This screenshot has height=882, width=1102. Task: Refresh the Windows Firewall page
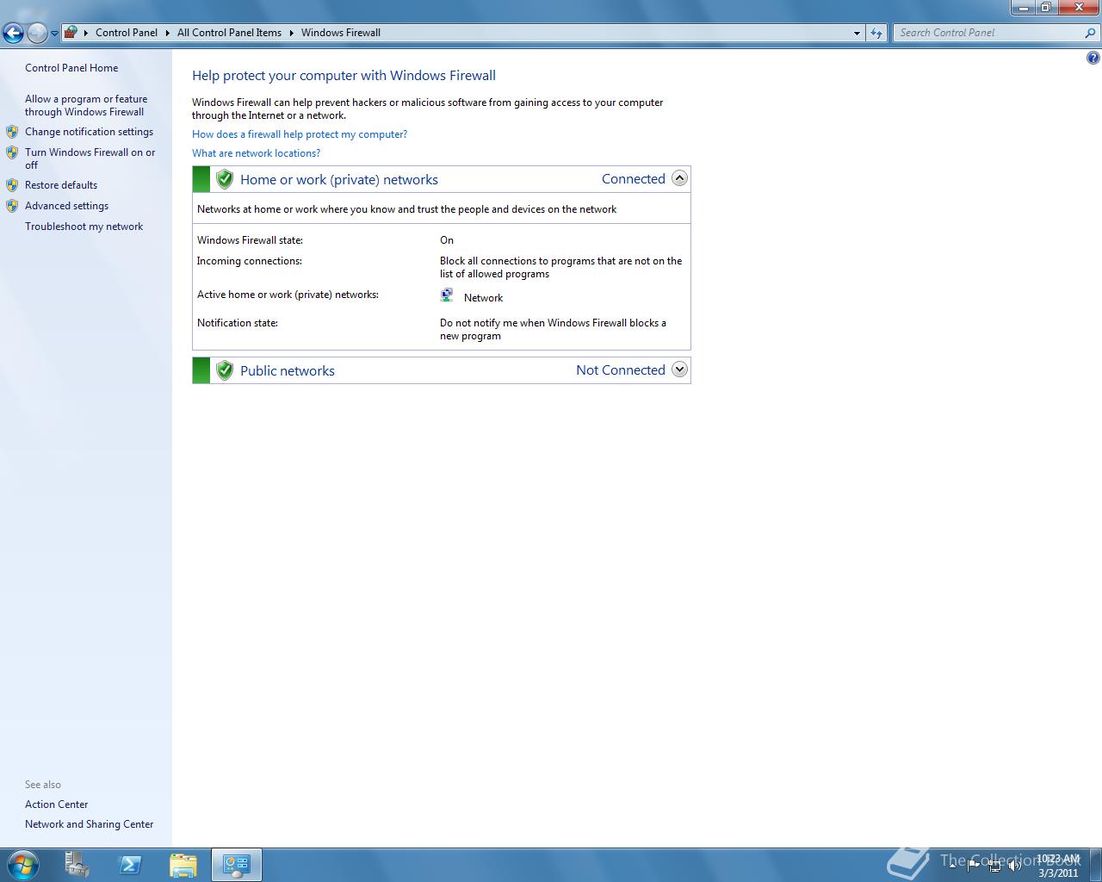[x=876, y=33]
